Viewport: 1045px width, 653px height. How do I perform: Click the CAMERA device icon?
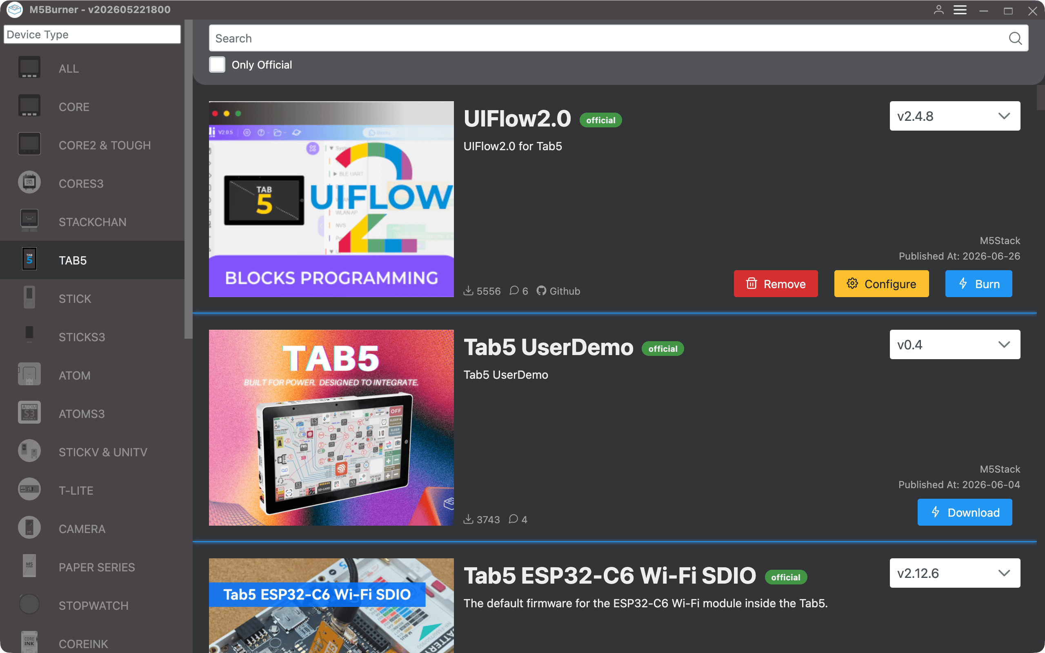pyautogui.click(x=29, y=528)
